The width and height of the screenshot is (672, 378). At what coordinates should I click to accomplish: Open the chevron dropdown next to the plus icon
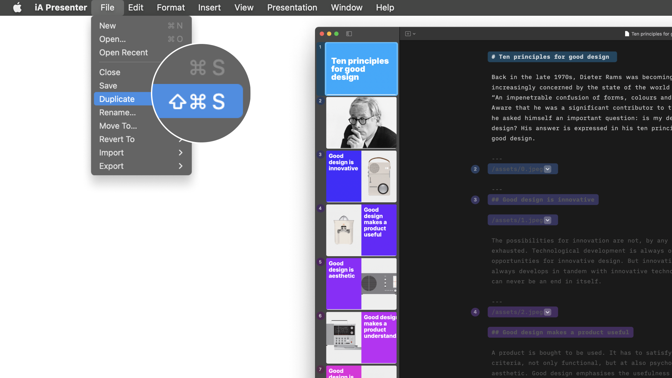(x=414, y=33)
